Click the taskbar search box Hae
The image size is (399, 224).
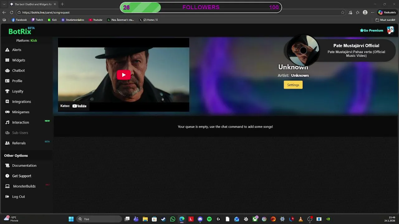[x=99, y=219]
